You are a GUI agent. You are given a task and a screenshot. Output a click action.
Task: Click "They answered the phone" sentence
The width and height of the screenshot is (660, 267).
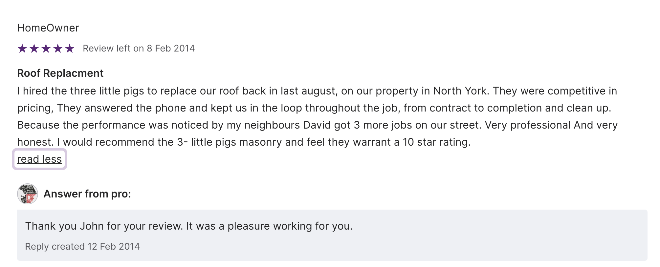(132, 108)
